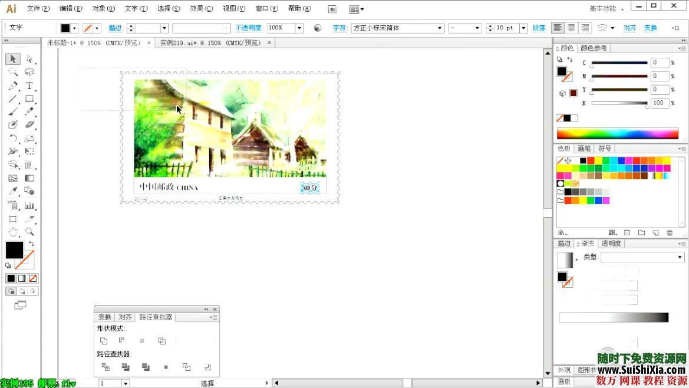Open gradient 类型 type dropdown
Screen dimensions: 689x388
click(680, 257)
